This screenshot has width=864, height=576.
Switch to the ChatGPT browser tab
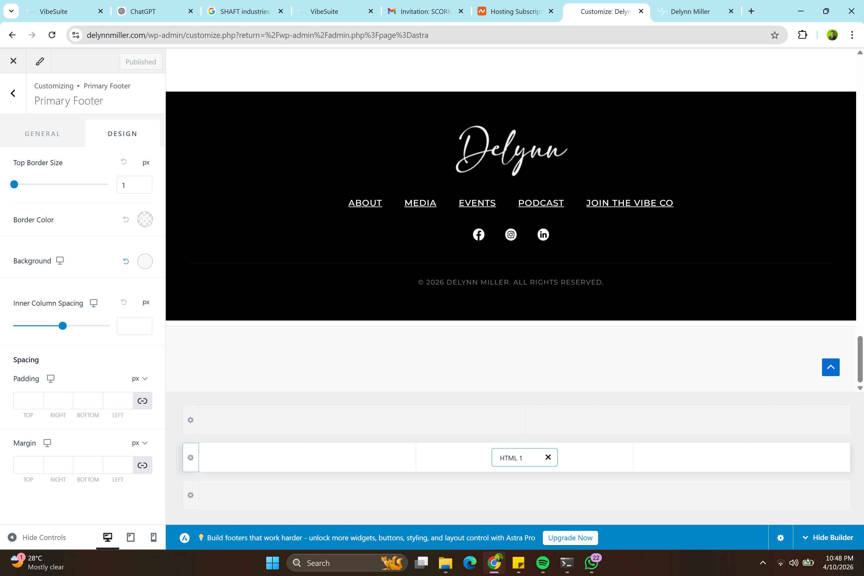click(x=156, y=11)
